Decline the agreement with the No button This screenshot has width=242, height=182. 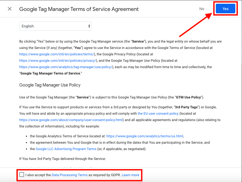(202, 9)
